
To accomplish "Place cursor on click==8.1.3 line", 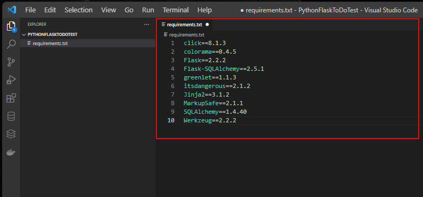I will click(204, 43).
